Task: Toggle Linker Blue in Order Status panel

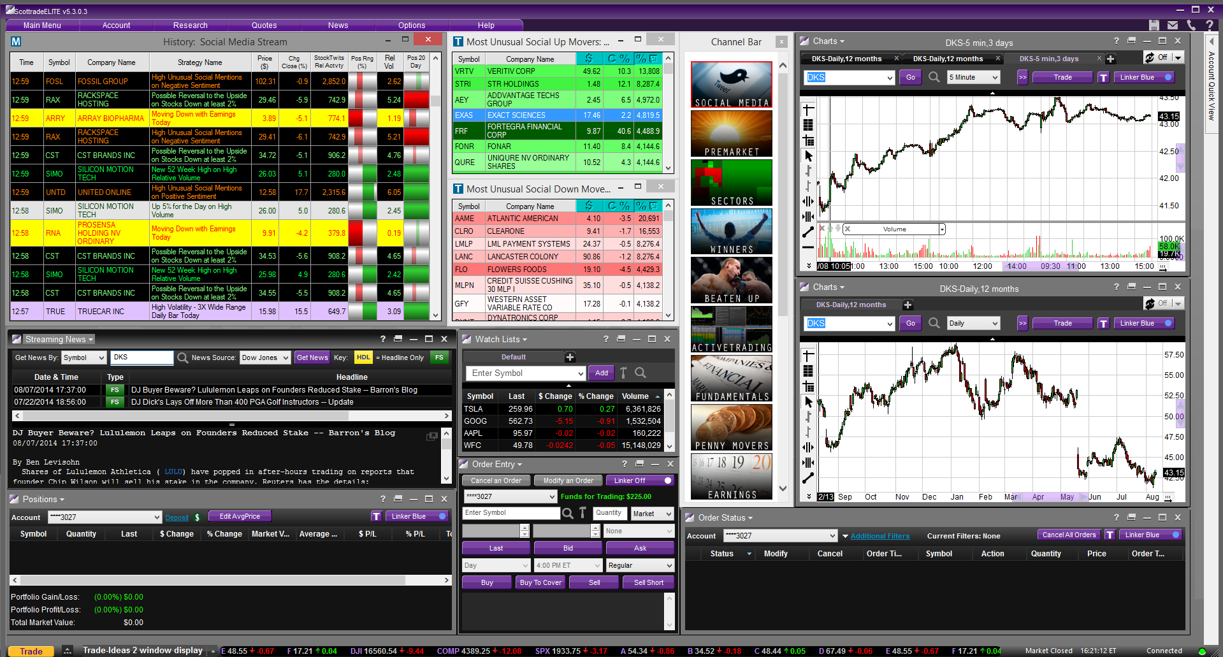Action: pyautogui.click(x=1152, y=535)
